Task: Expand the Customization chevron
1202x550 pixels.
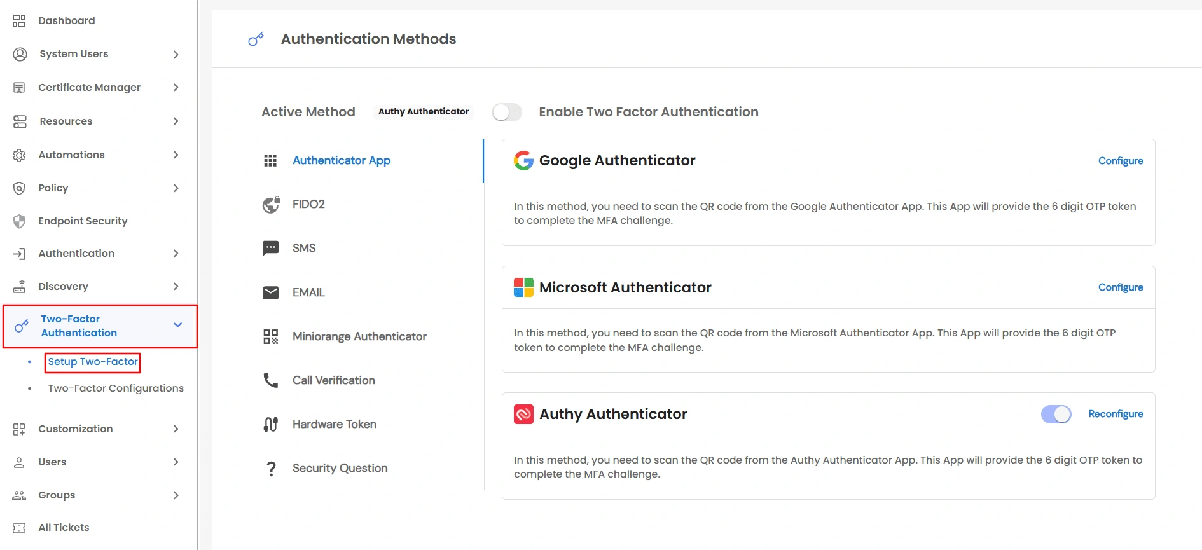Action: pyautogui.click(x=176, y=429)
